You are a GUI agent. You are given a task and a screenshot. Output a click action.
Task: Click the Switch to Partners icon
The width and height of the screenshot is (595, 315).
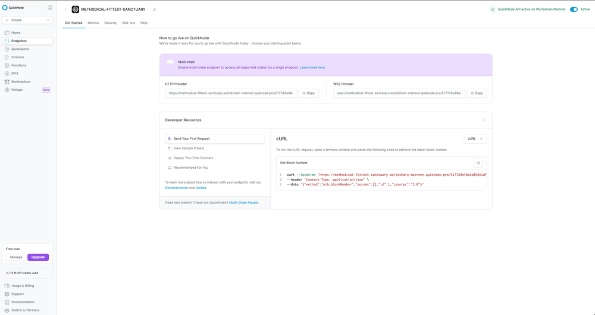click(7, 310)
